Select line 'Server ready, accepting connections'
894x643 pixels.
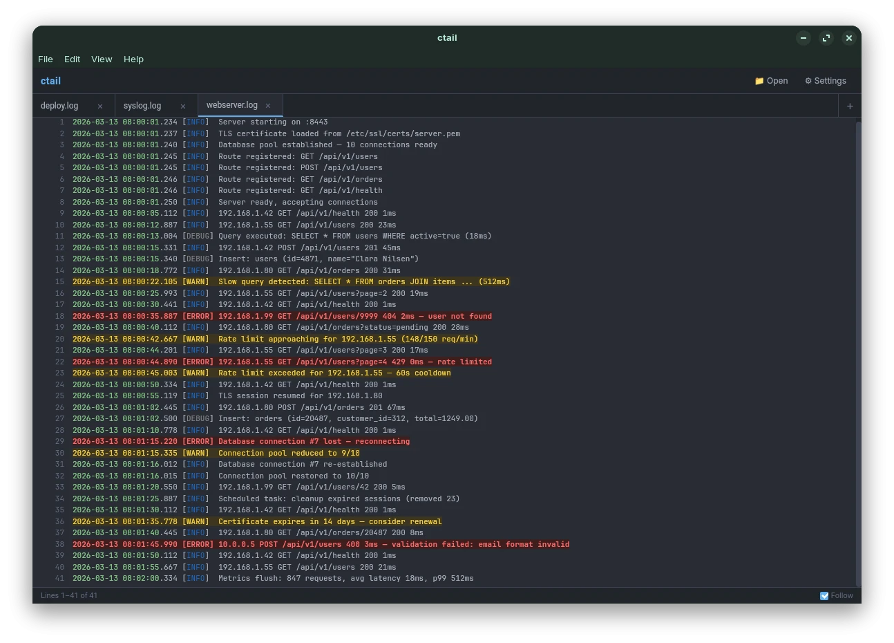pyautogui.click(x=444, y=202)
